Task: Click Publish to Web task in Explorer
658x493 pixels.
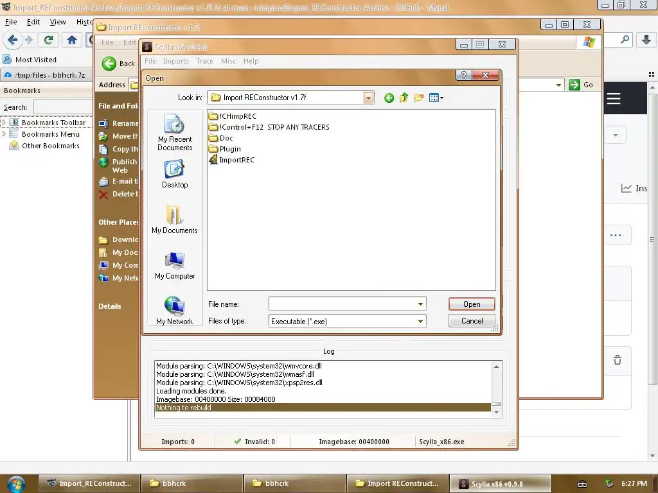Action: point(118,166)
